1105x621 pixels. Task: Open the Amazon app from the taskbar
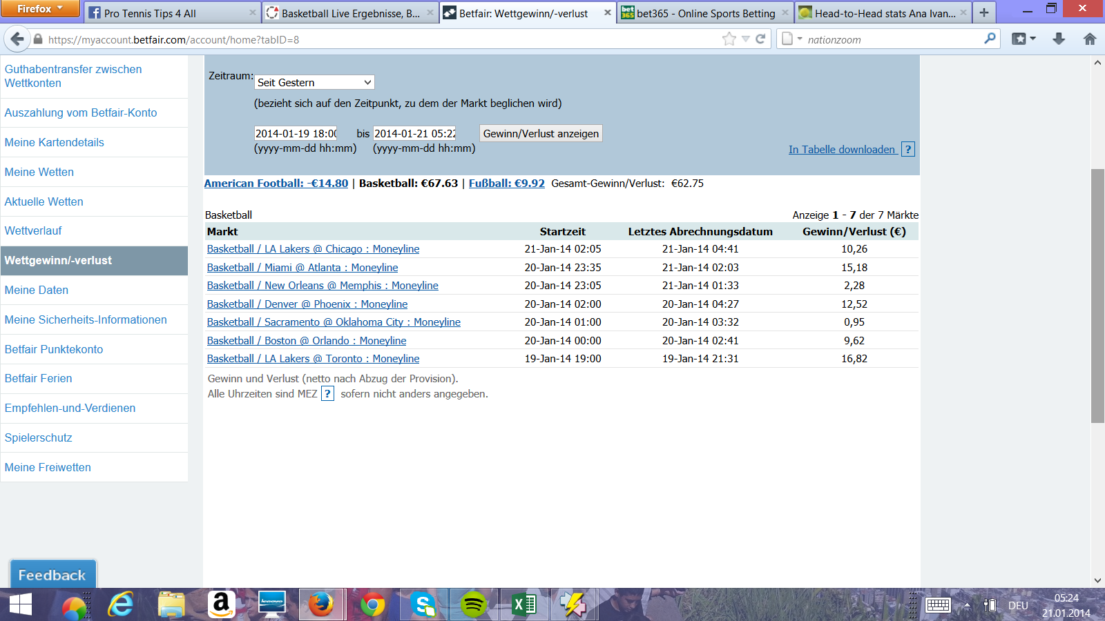click(221, 605)
